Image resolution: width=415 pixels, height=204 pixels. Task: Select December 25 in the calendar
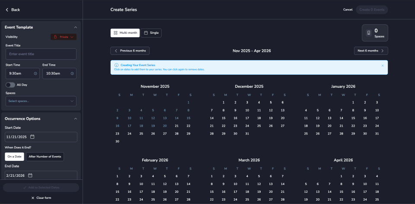[259, 126]
